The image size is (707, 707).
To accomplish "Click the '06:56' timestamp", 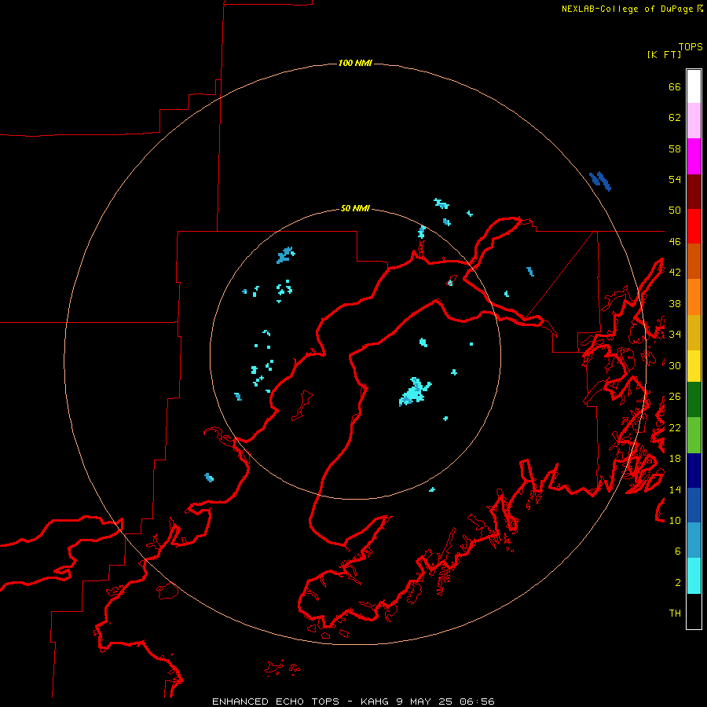I will 477,702.
